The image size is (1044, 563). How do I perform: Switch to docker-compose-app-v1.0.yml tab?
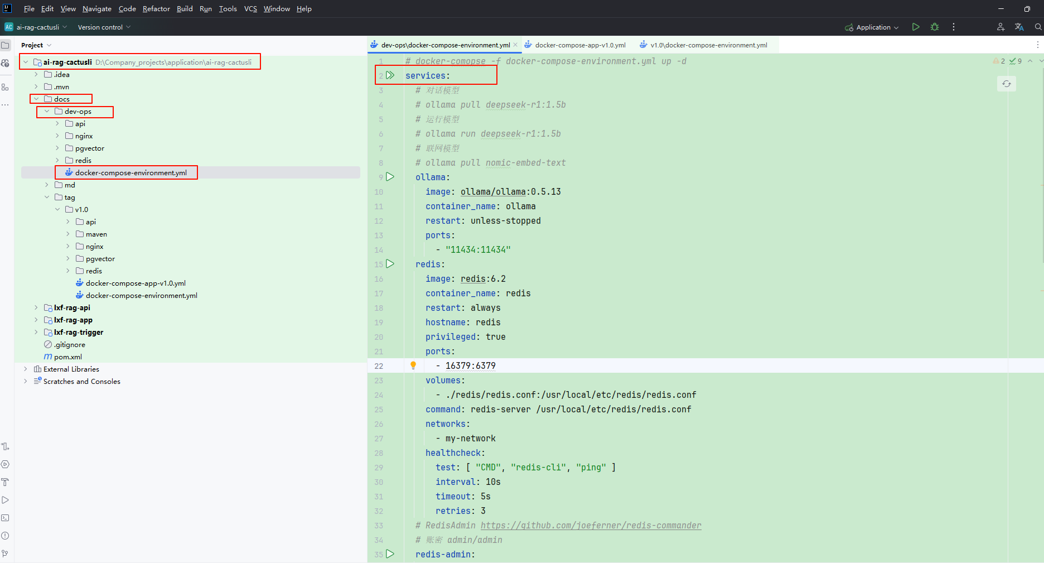point(575,45)
